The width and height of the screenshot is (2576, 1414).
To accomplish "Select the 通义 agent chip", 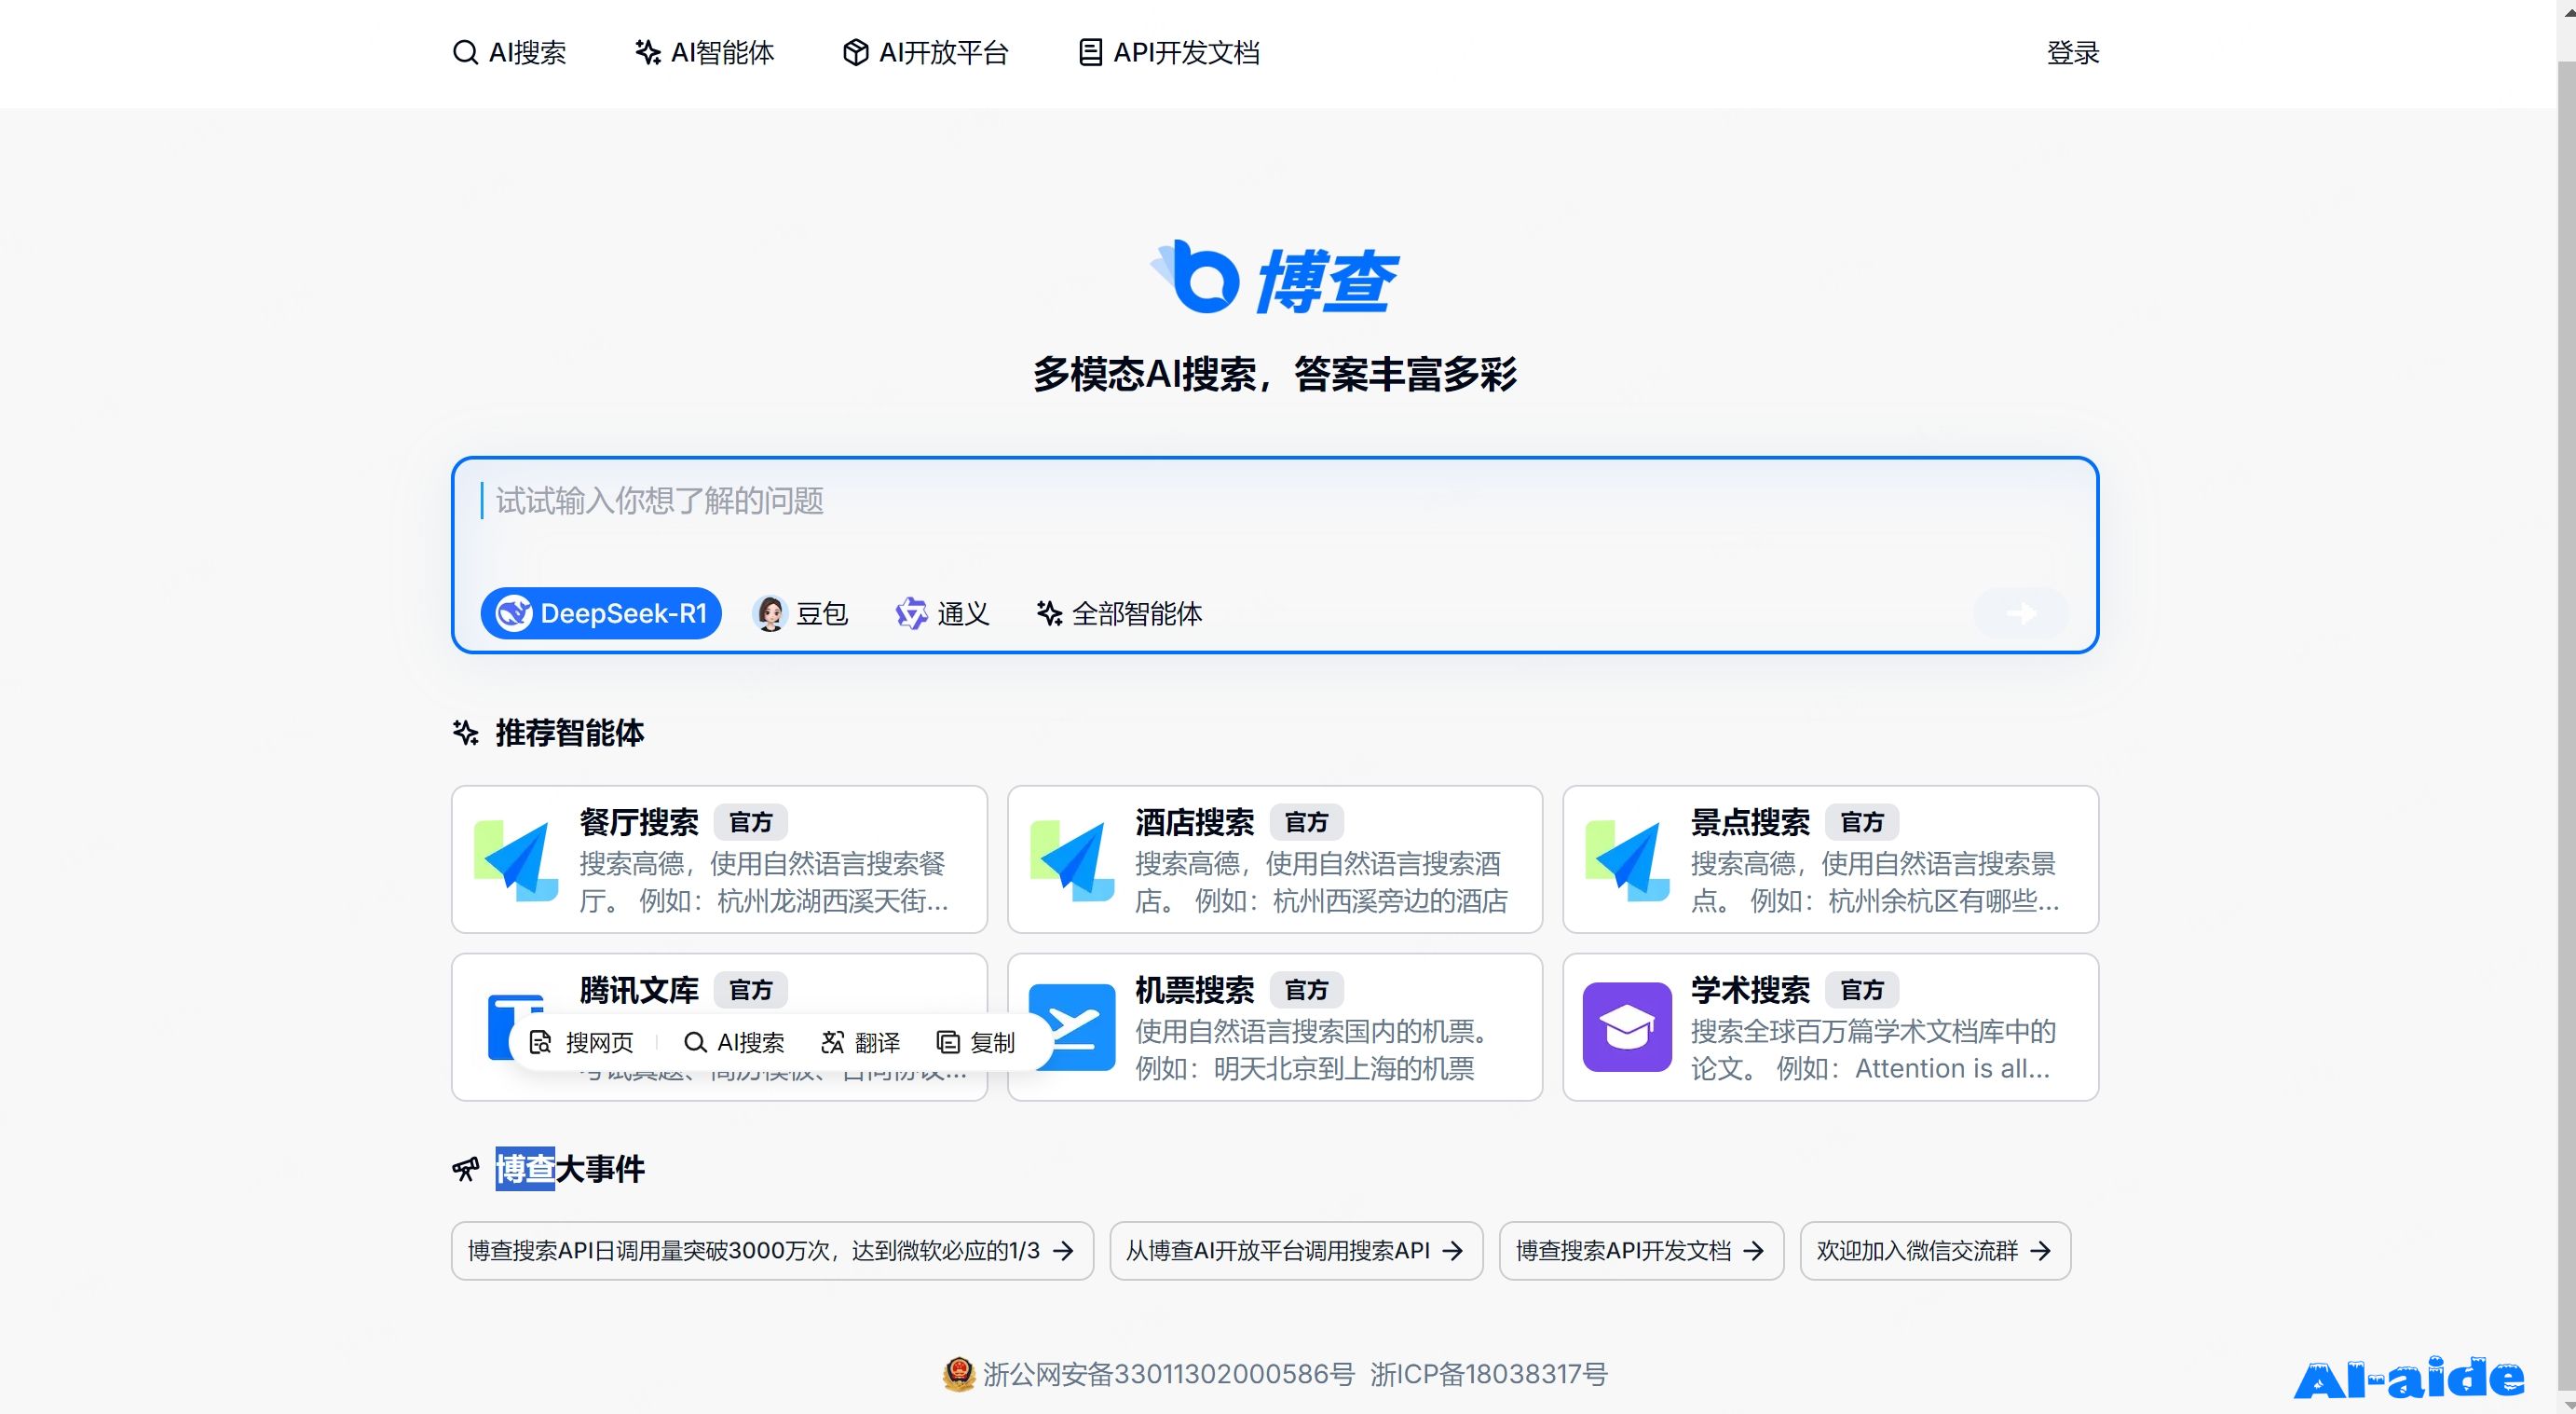I will [x=942, y=612].
